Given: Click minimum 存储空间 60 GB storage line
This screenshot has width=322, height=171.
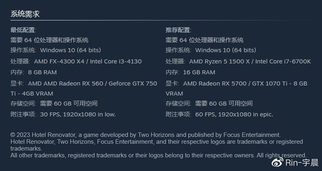Looking at the screenshot, I should (x=54, y=103).
